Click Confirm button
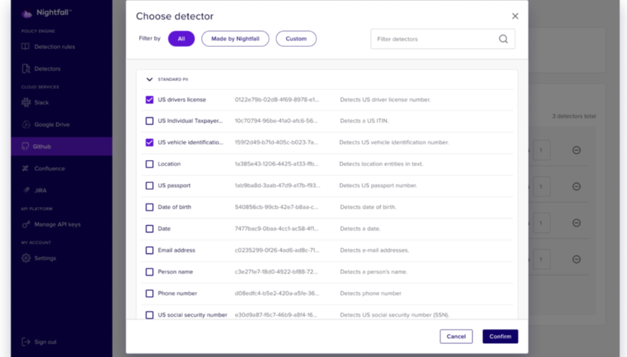 tap(500, 337)
